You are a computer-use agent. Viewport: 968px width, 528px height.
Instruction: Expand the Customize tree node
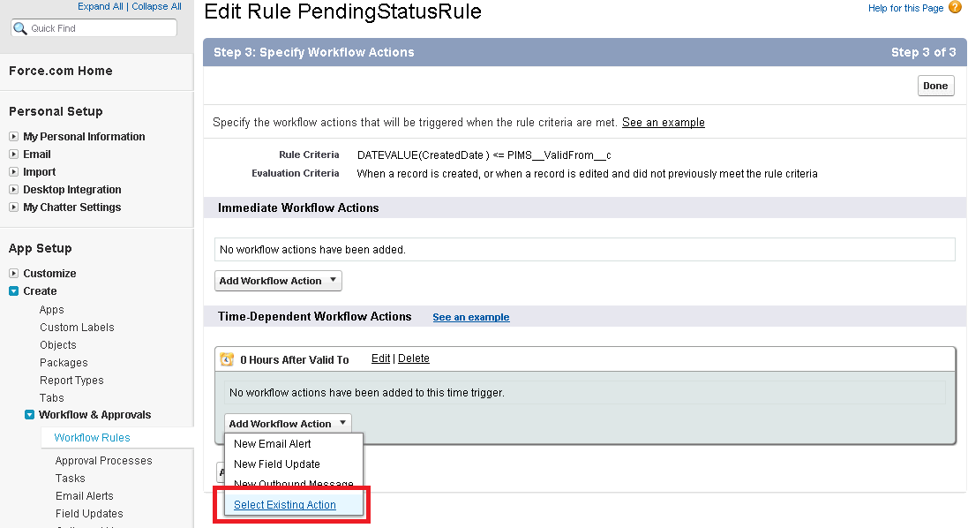[13, 274]
